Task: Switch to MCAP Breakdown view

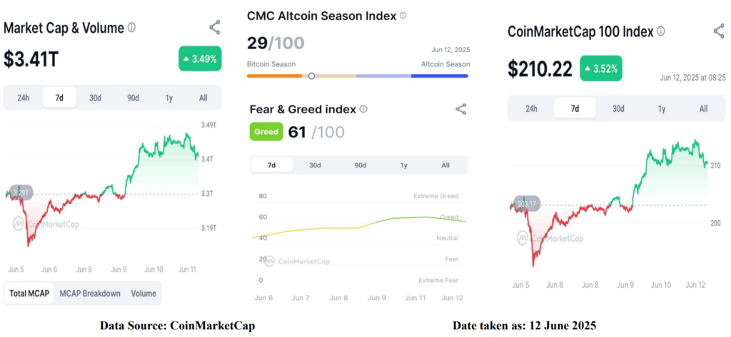Action: [90, 294]
